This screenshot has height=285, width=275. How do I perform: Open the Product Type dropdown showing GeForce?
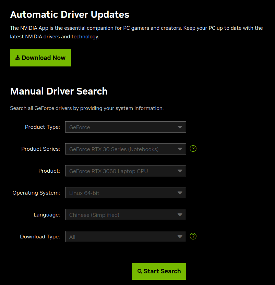125,127
